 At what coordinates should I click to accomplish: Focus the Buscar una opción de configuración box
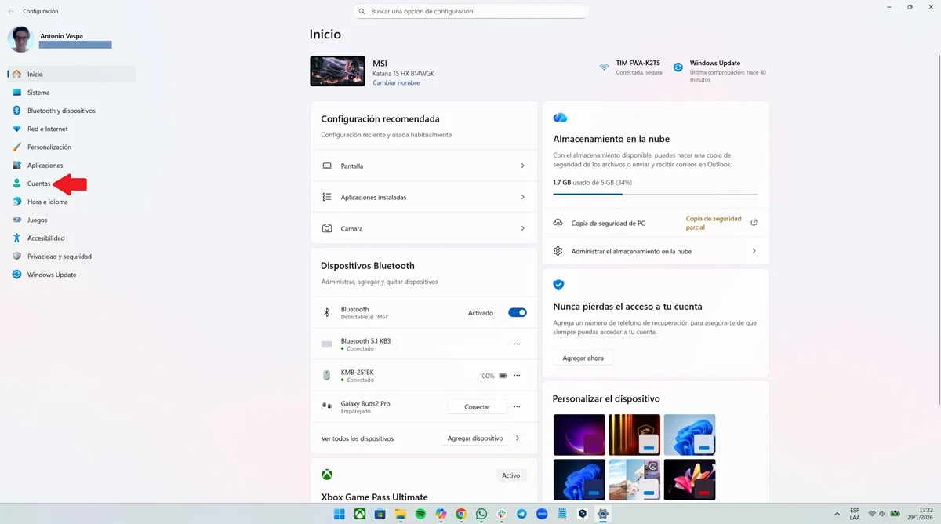pyautogui.click(x=470, y=12)
